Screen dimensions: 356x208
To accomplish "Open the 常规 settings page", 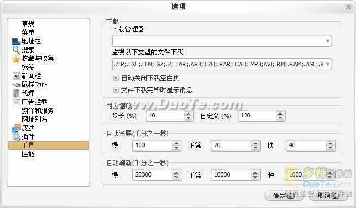I will tap(28, 23).
